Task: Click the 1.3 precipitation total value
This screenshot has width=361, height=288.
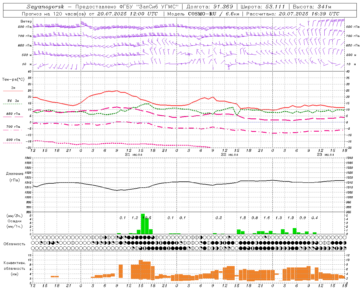Action: 279,218
